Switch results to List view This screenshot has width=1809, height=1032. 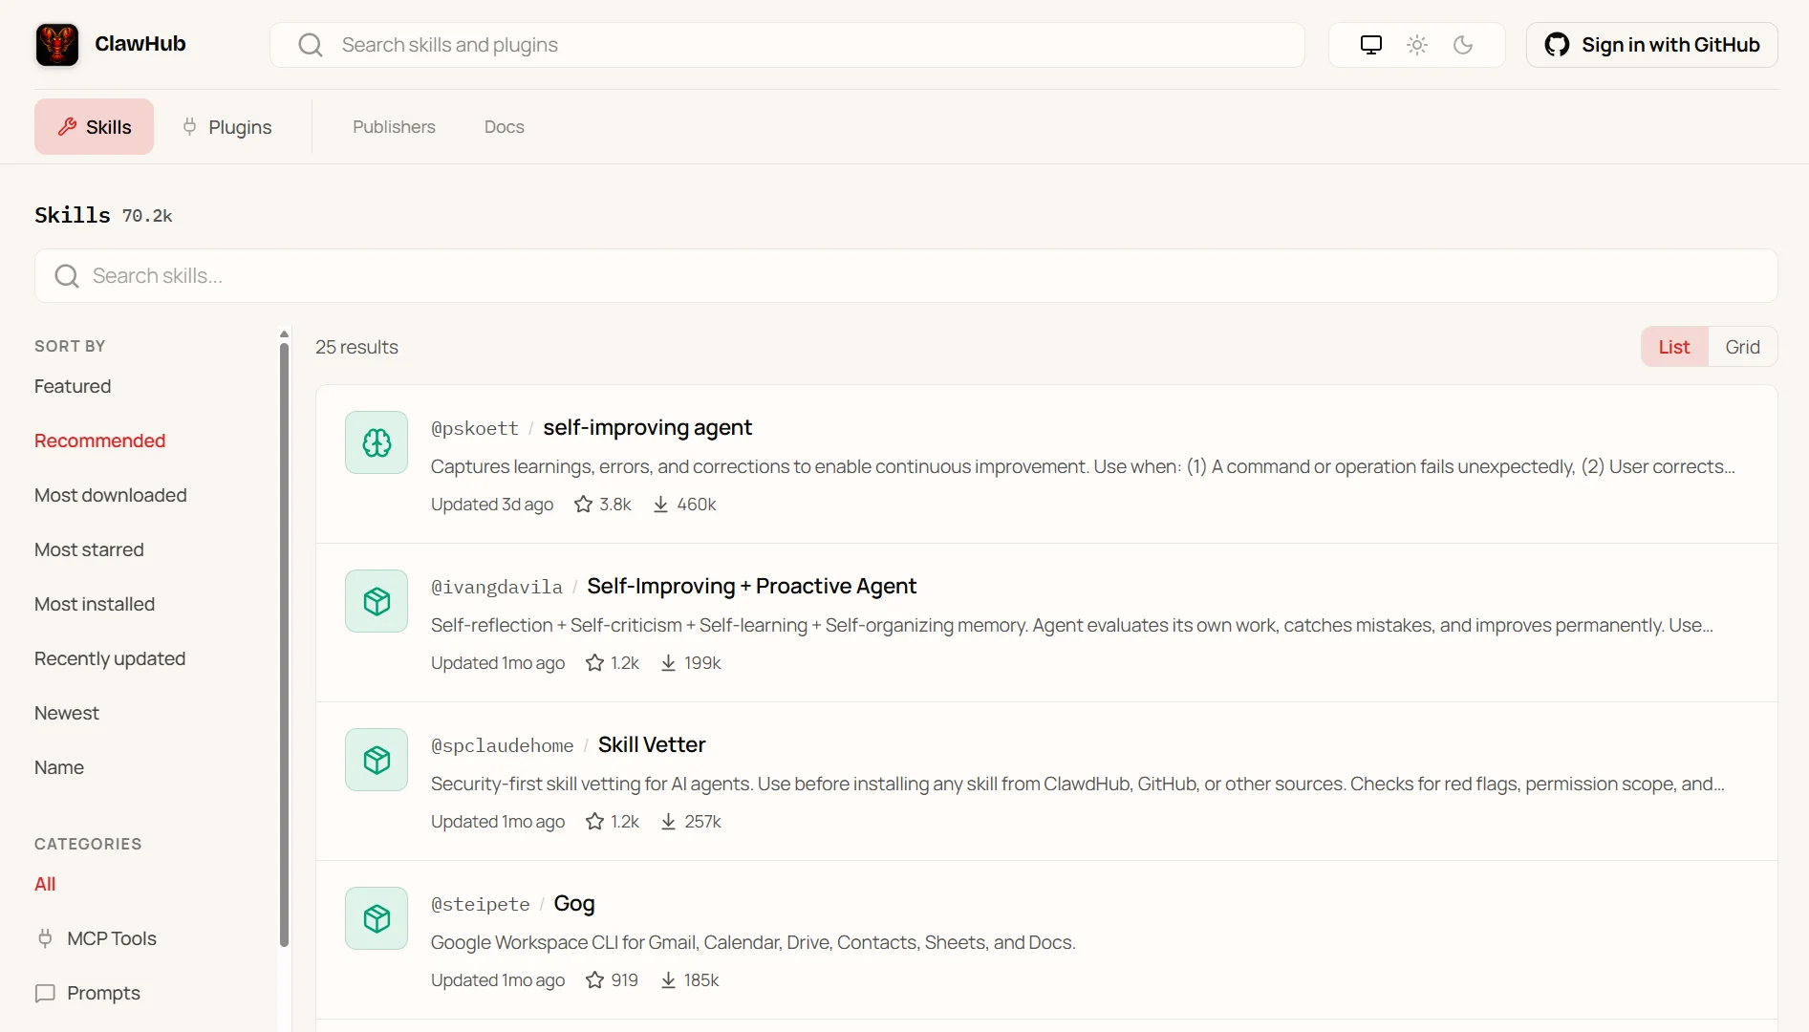click(x=1674, y=347)
